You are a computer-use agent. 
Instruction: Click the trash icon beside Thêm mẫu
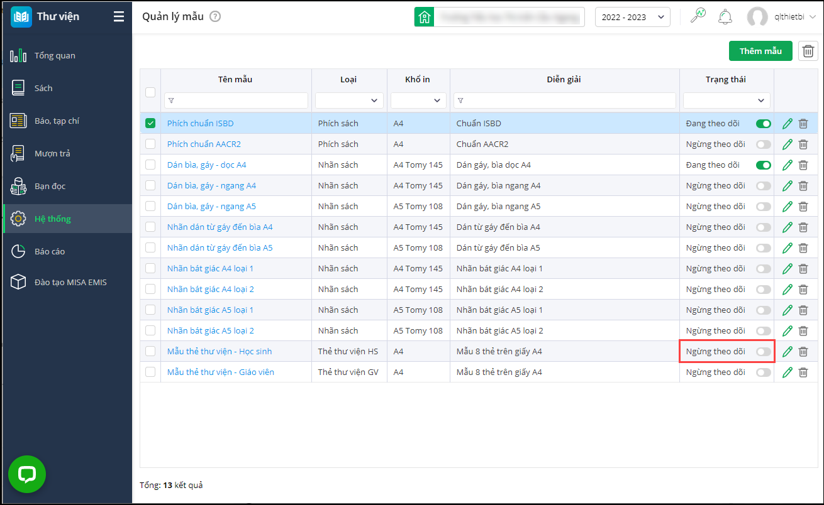click(808, 52)
